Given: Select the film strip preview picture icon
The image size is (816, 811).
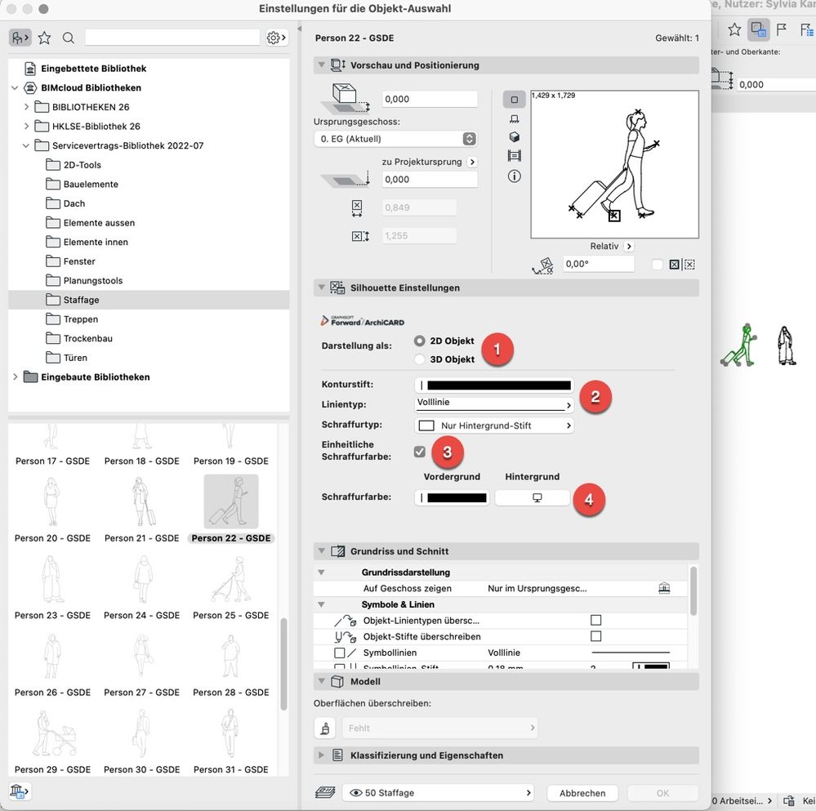Looking at the screenshot, I should pos(514,155).
